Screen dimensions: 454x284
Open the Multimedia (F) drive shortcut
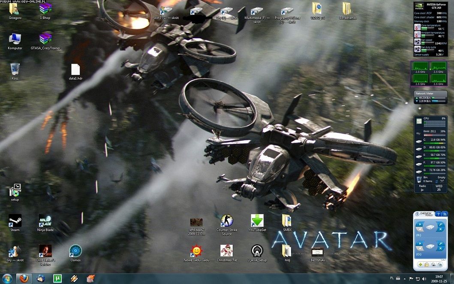coord(257,15)
